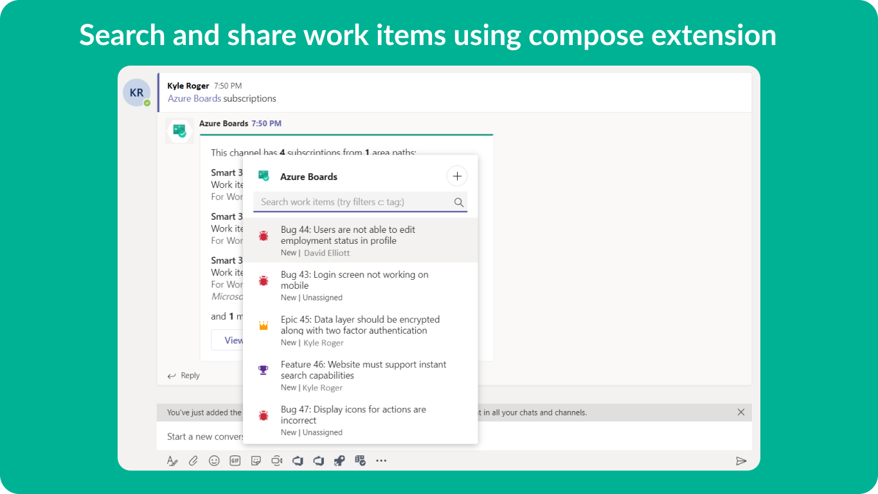Click the search magnifier icon
878x494 pixels.
[x=459, y=202]
